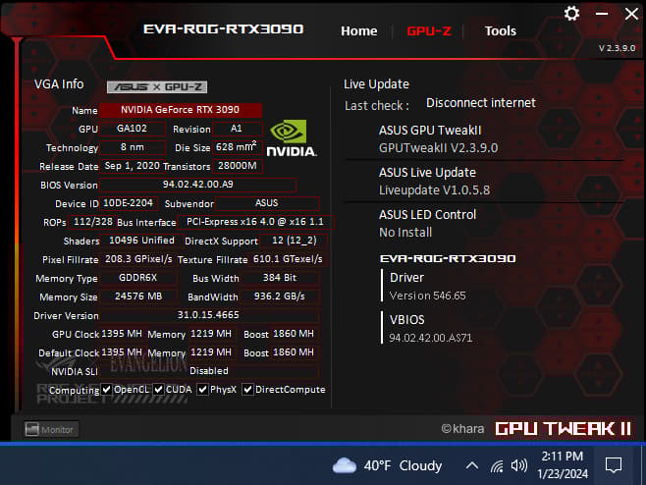The height and width of the screenshot is (485, 646).
Task: Toggle the CUDA checkbox
Action: [x=158, y=390]
